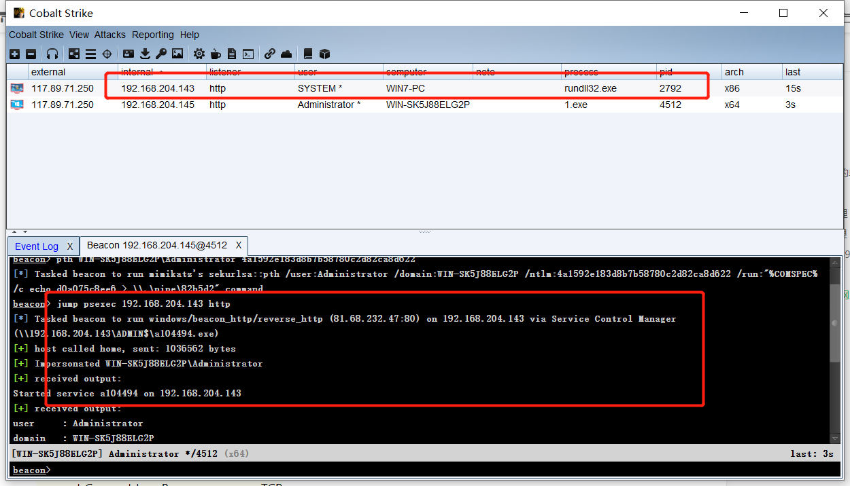This screenshot has height=486, width=850.
Task: Open the Reporting menu
Action: click(x=152, y=35)
